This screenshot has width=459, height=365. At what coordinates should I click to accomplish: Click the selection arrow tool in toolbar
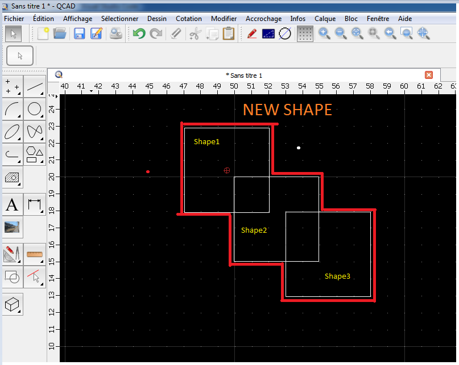pos(13,33)
